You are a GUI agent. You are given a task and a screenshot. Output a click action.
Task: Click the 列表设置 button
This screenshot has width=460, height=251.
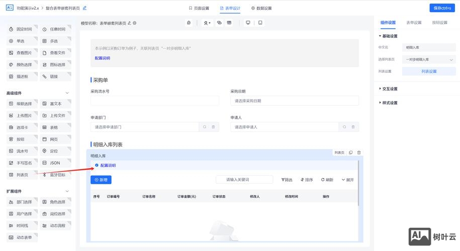click(429, 71)
